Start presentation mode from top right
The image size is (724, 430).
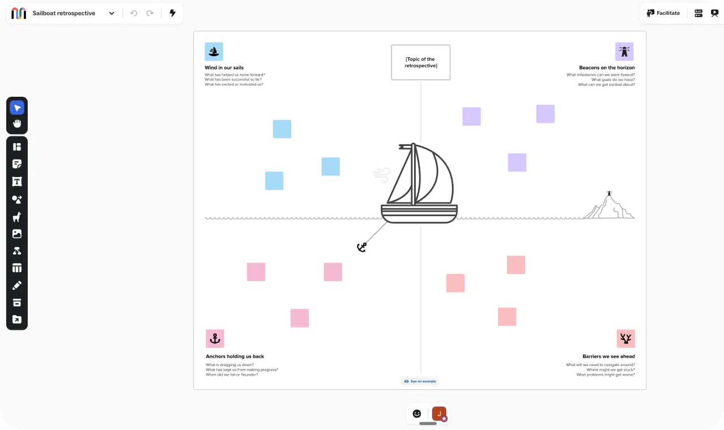click(714, 13)
